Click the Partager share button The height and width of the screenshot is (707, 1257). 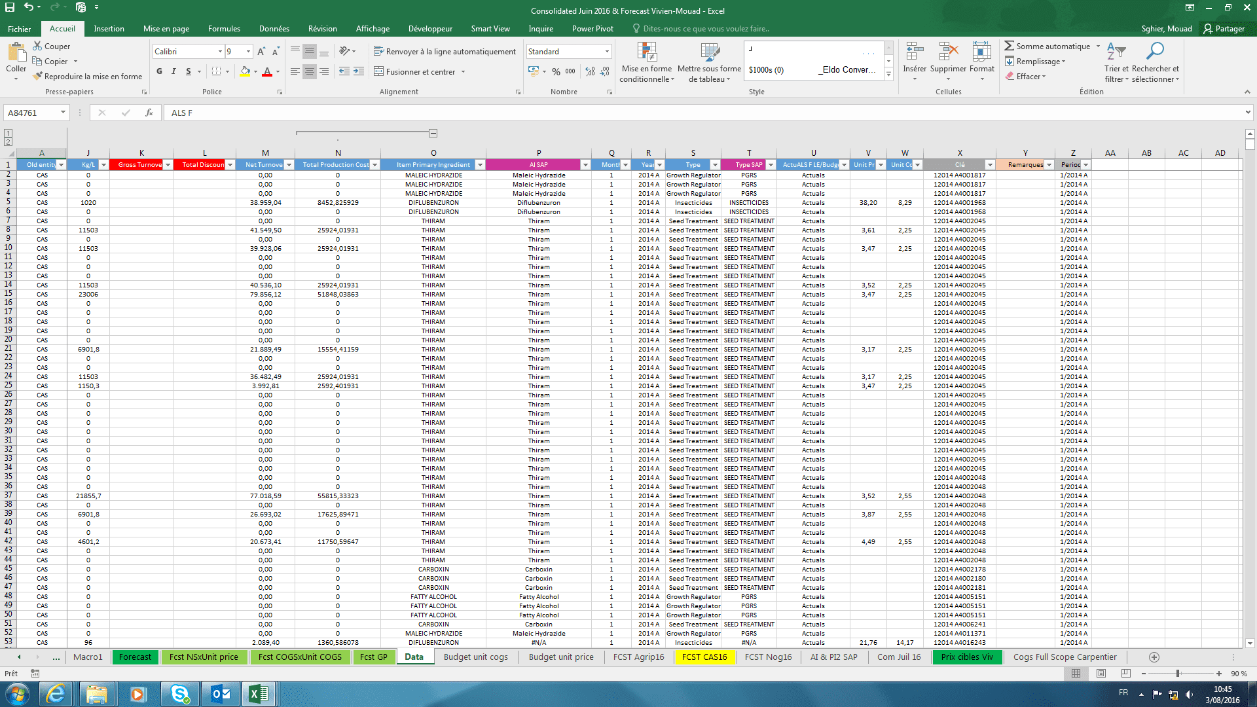1224,29
